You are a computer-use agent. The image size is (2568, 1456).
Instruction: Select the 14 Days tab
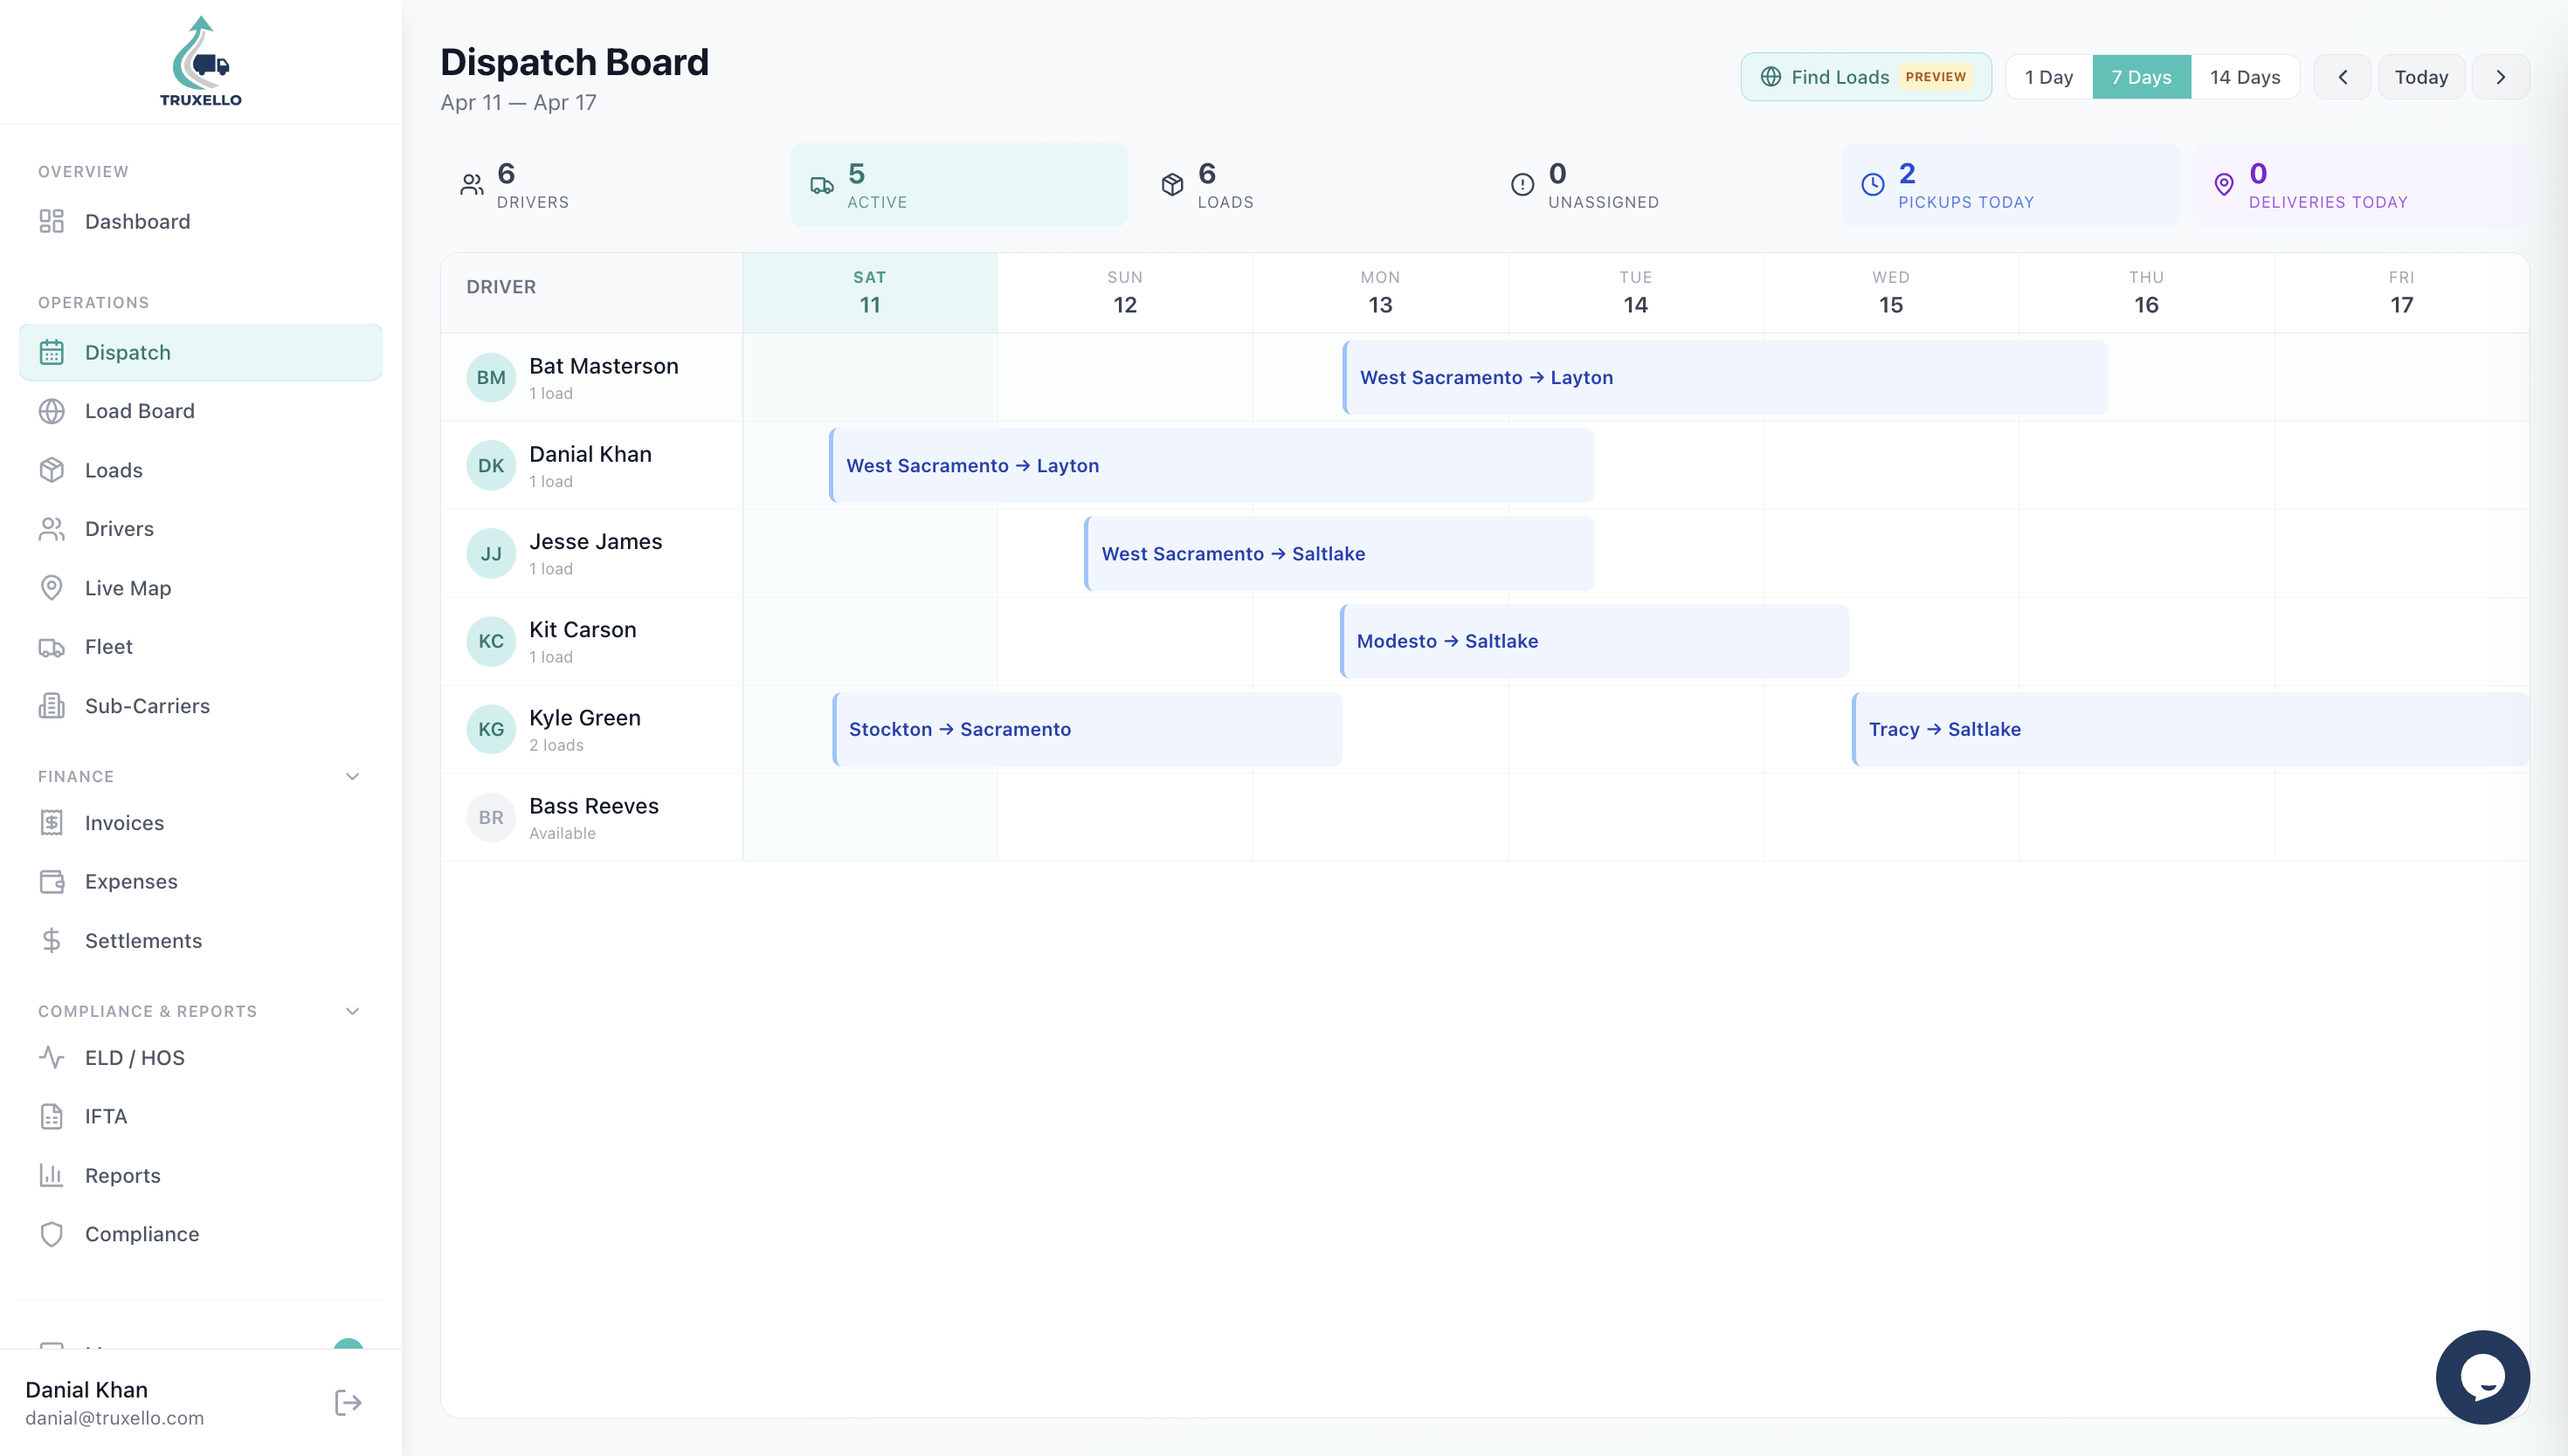tap(2246, 76)
